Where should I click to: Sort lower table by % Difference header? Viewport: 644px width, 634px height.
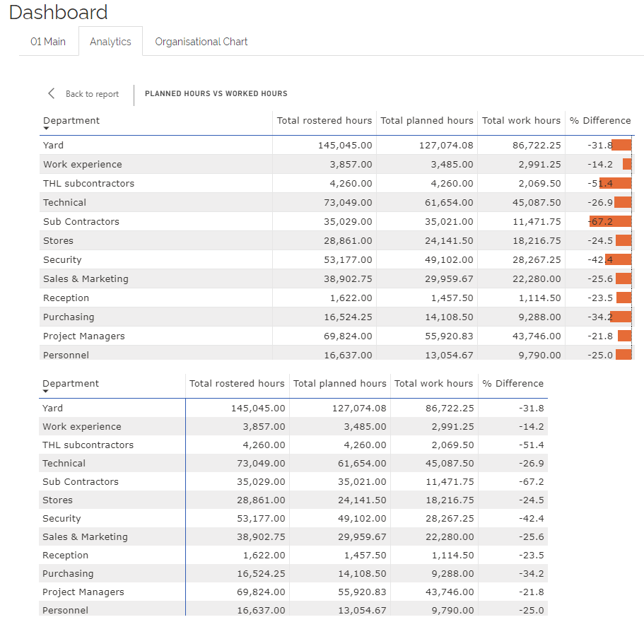click(x=513, y=383)
